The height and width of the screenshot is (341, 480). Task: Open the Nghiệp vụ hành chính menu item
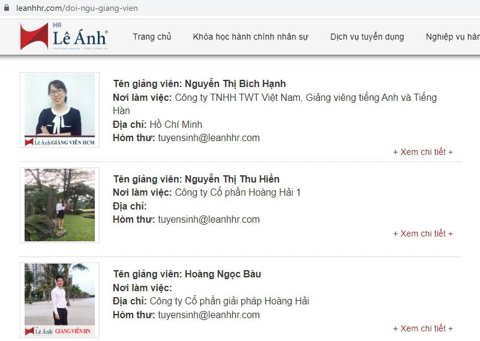click(x=453, y=37)
